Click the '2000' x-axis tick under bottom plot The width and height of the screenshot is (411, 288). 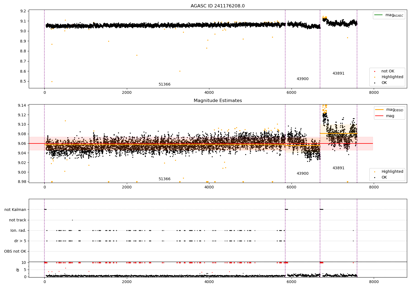tap(127, 282)
